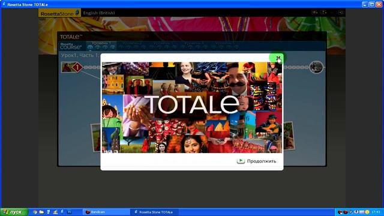Click the sign out arrow icon

coord(341,12)
